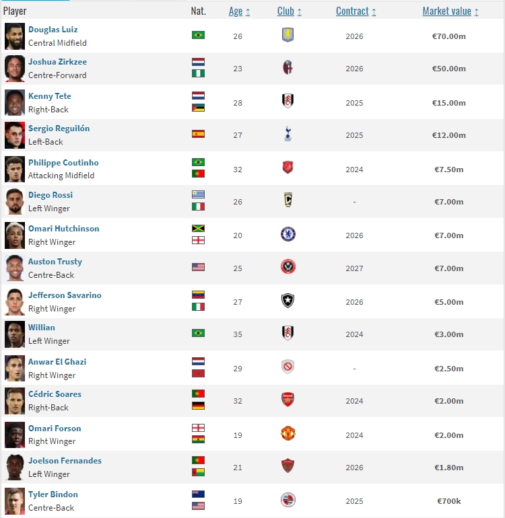Open Philippe Coutinho player profile
This screenshot has width=505, height=518.
pos(63,163)
